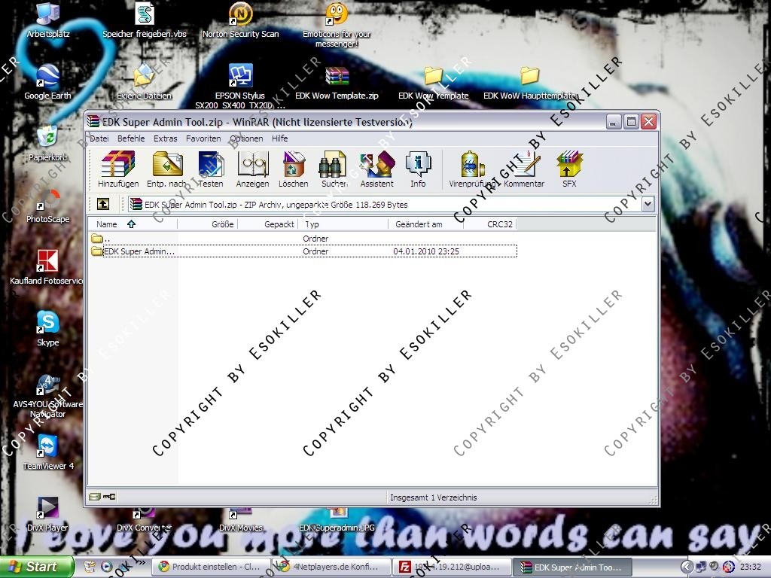Go up one folder level button
The height and width of the screenshot is (578, 771).
click(x=103, y=204)
